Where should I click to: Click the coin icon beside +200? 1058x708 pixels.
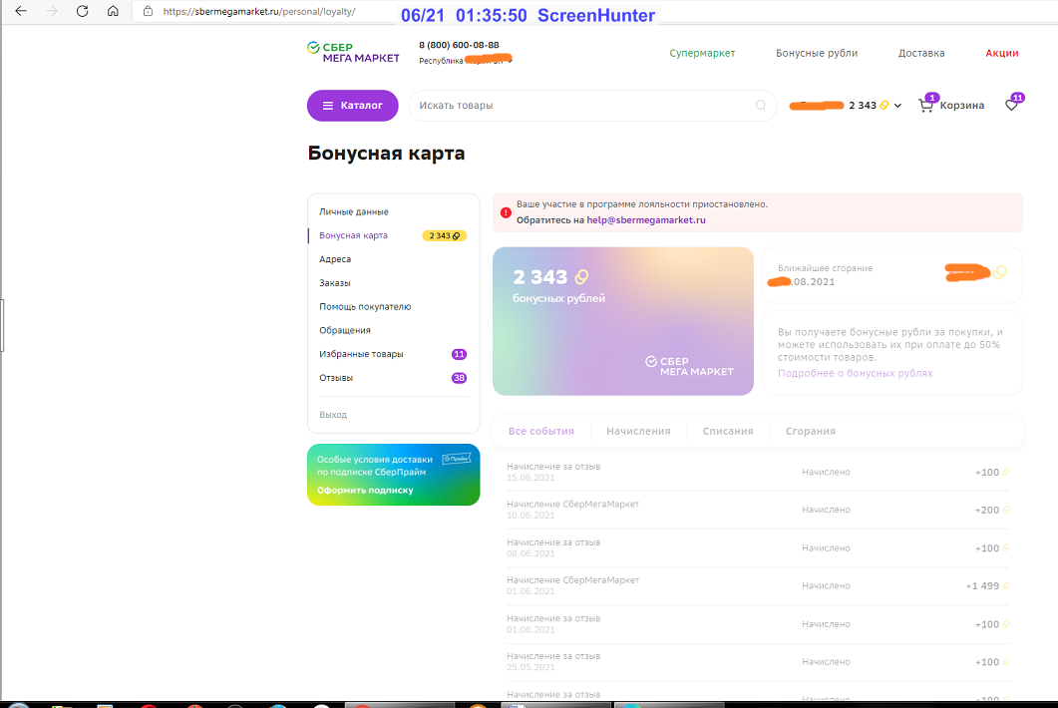click(x=1005, y=510)
